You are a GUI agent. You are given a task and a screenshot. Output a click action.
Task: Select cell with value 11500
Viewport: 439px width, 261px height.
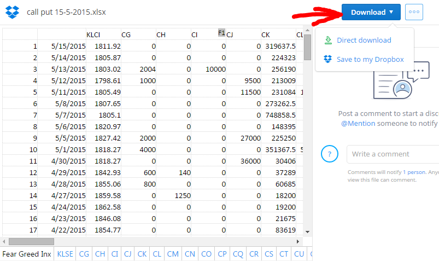click(244, 92)
